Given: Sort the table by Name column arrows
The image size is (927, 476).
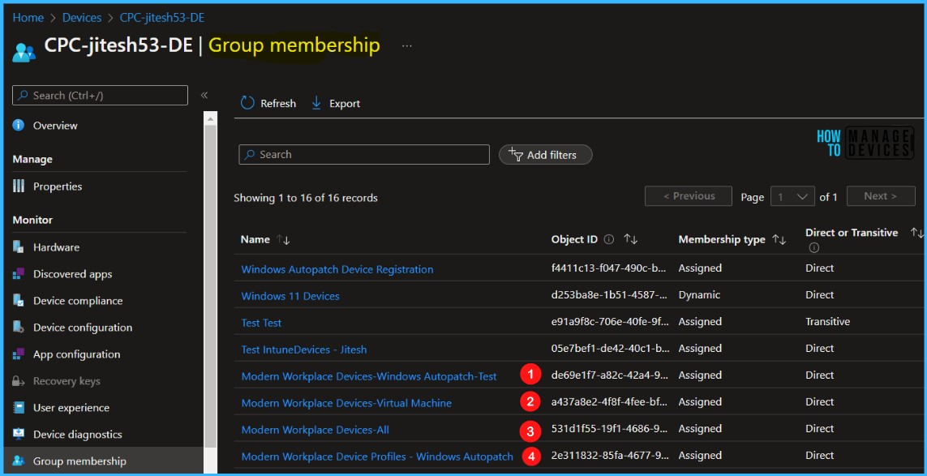Looking at the screenshot, I should click(x=283, y=239).
